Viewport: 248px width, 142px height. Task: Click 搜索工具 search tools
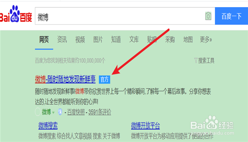206,61
